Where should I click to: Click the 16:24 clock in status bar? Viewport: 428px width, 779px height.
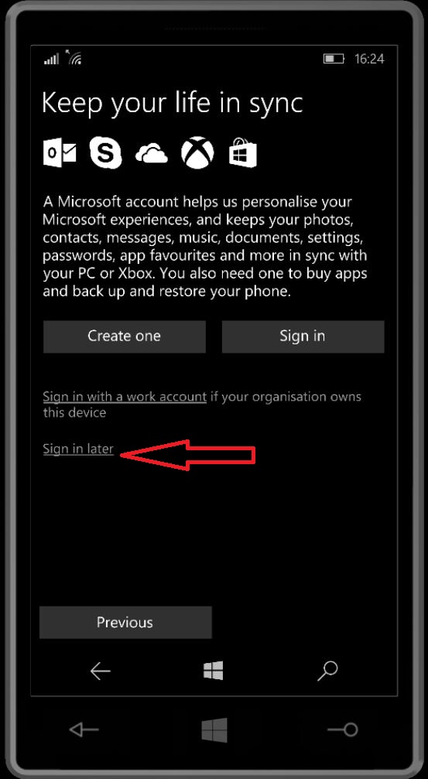tap(369, 59)
